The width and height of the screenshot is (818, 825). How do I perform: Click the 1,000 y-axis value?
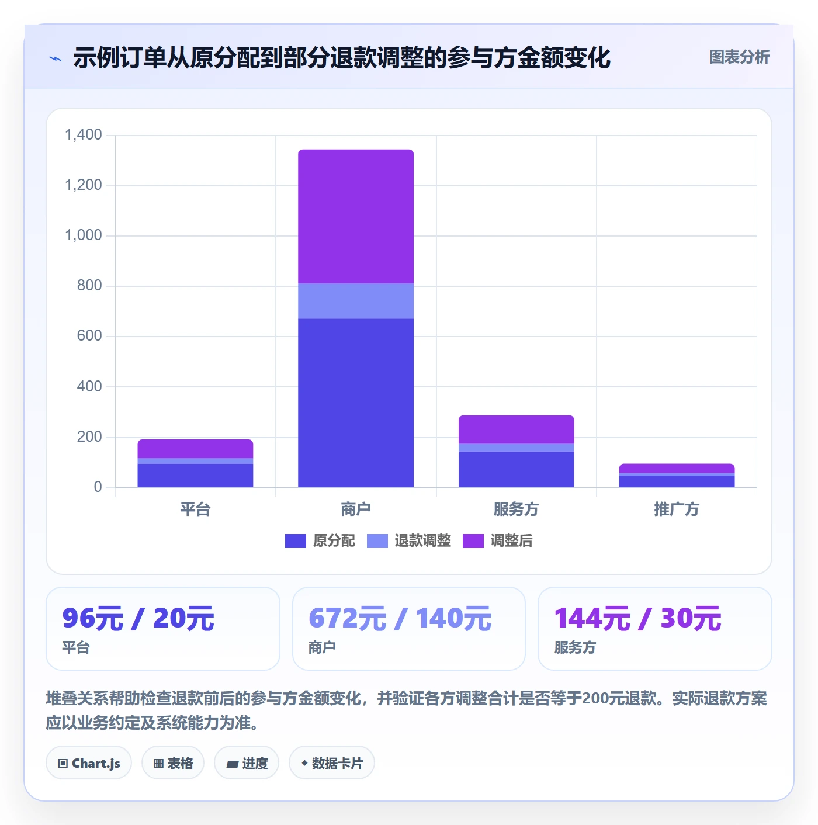click(x=83, y=235)
